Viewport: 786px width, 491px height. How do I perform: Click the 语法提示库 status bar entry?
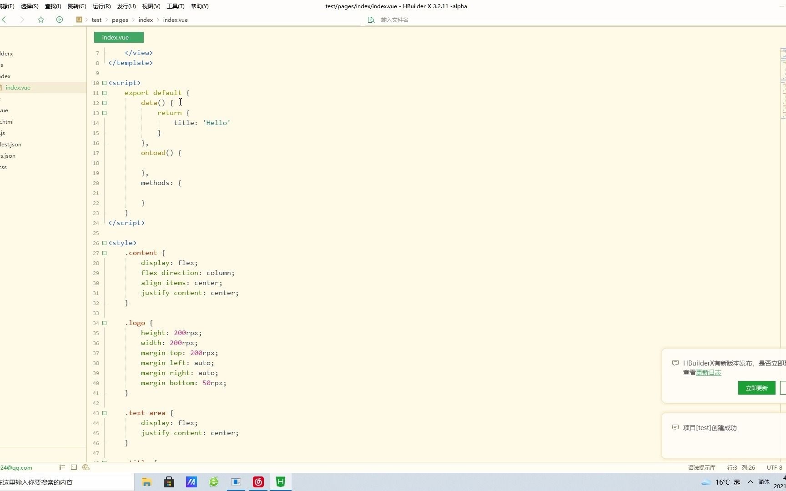701,467
